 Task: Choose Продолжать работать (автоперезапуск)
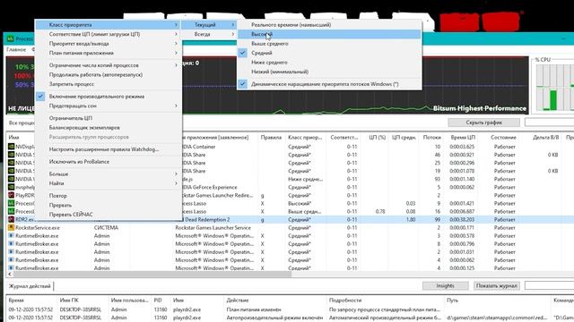point(109,74)
